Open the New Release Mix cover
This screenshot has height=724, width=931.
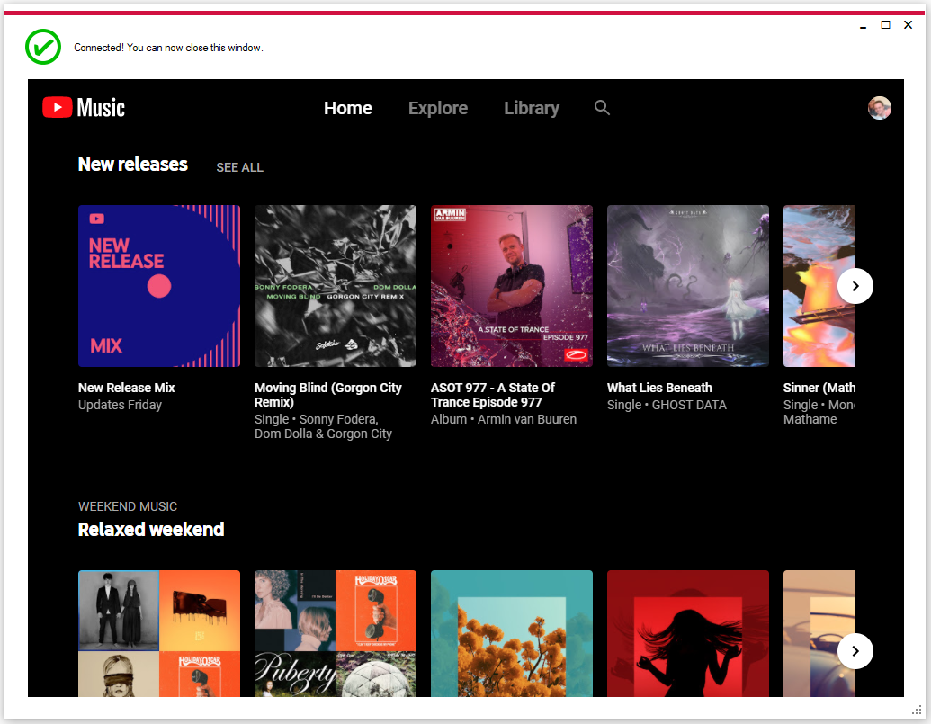pos(159,286)
